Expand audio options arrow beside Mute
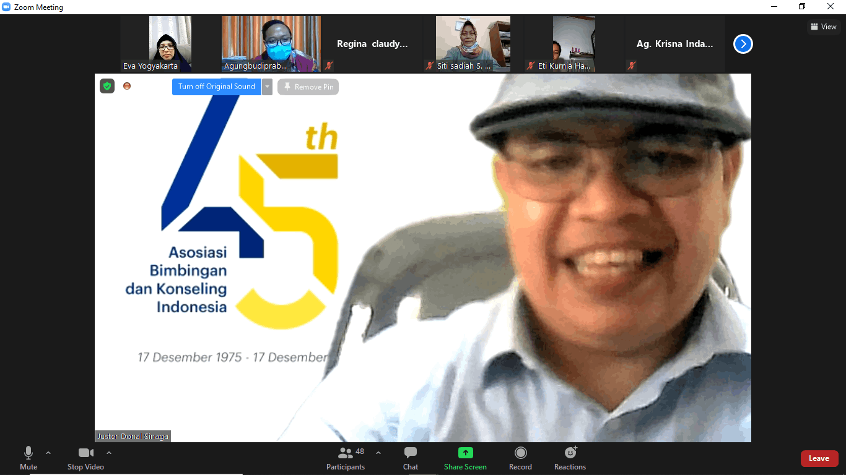 point(48,453)
